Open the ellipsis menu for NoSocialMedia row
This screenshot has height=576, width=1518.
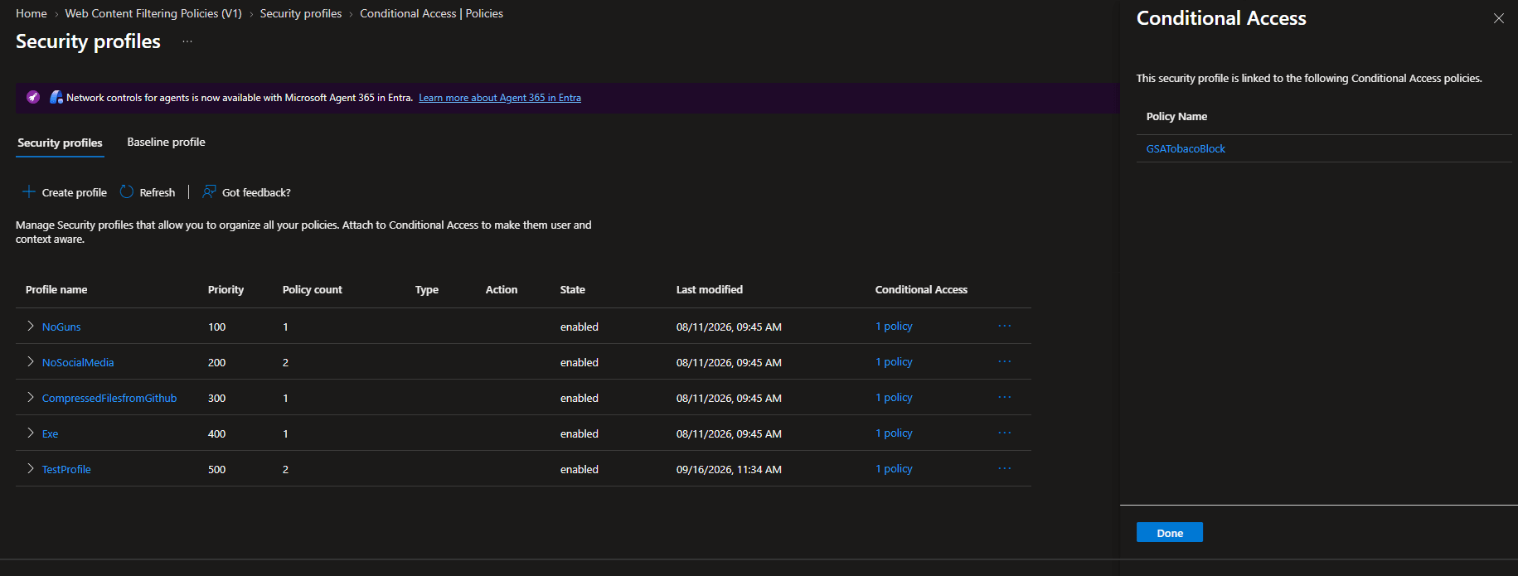click(x=1005, y=362)
